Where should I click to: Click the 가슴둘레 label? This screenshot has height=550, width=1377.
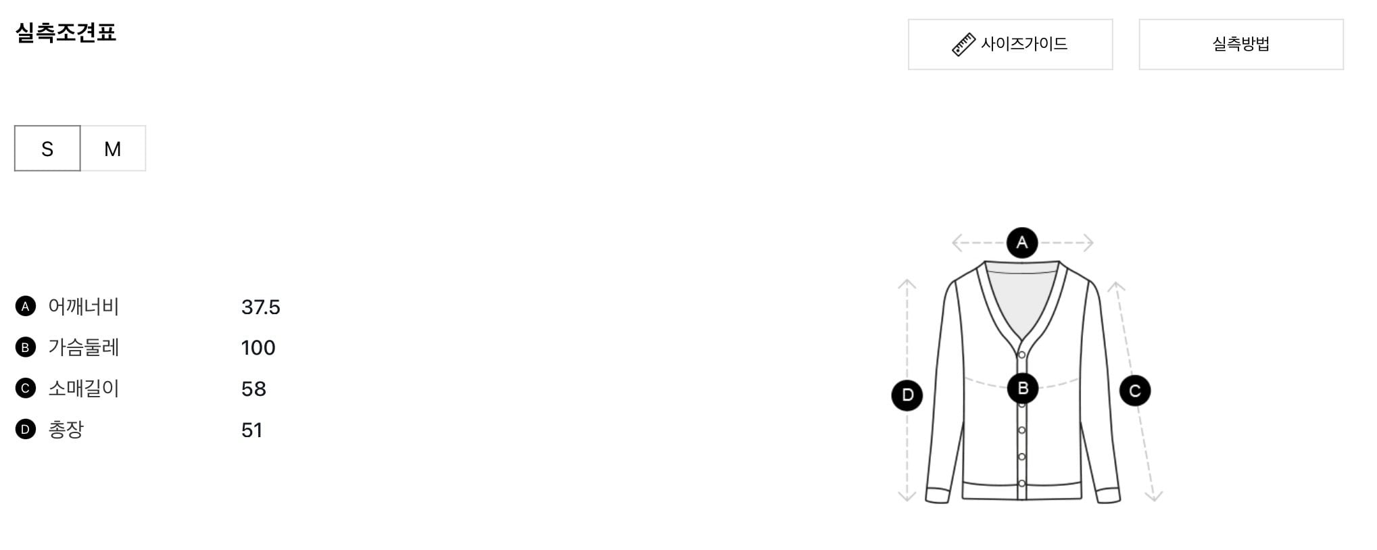pyautogui.click(x=84, y=347)
